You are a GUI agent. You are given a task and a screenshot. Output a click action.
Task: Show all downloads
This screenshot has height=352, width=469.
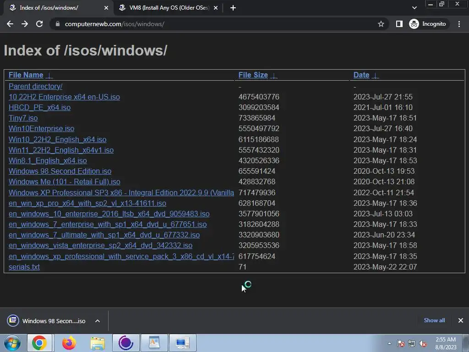[x=434, y=320]
